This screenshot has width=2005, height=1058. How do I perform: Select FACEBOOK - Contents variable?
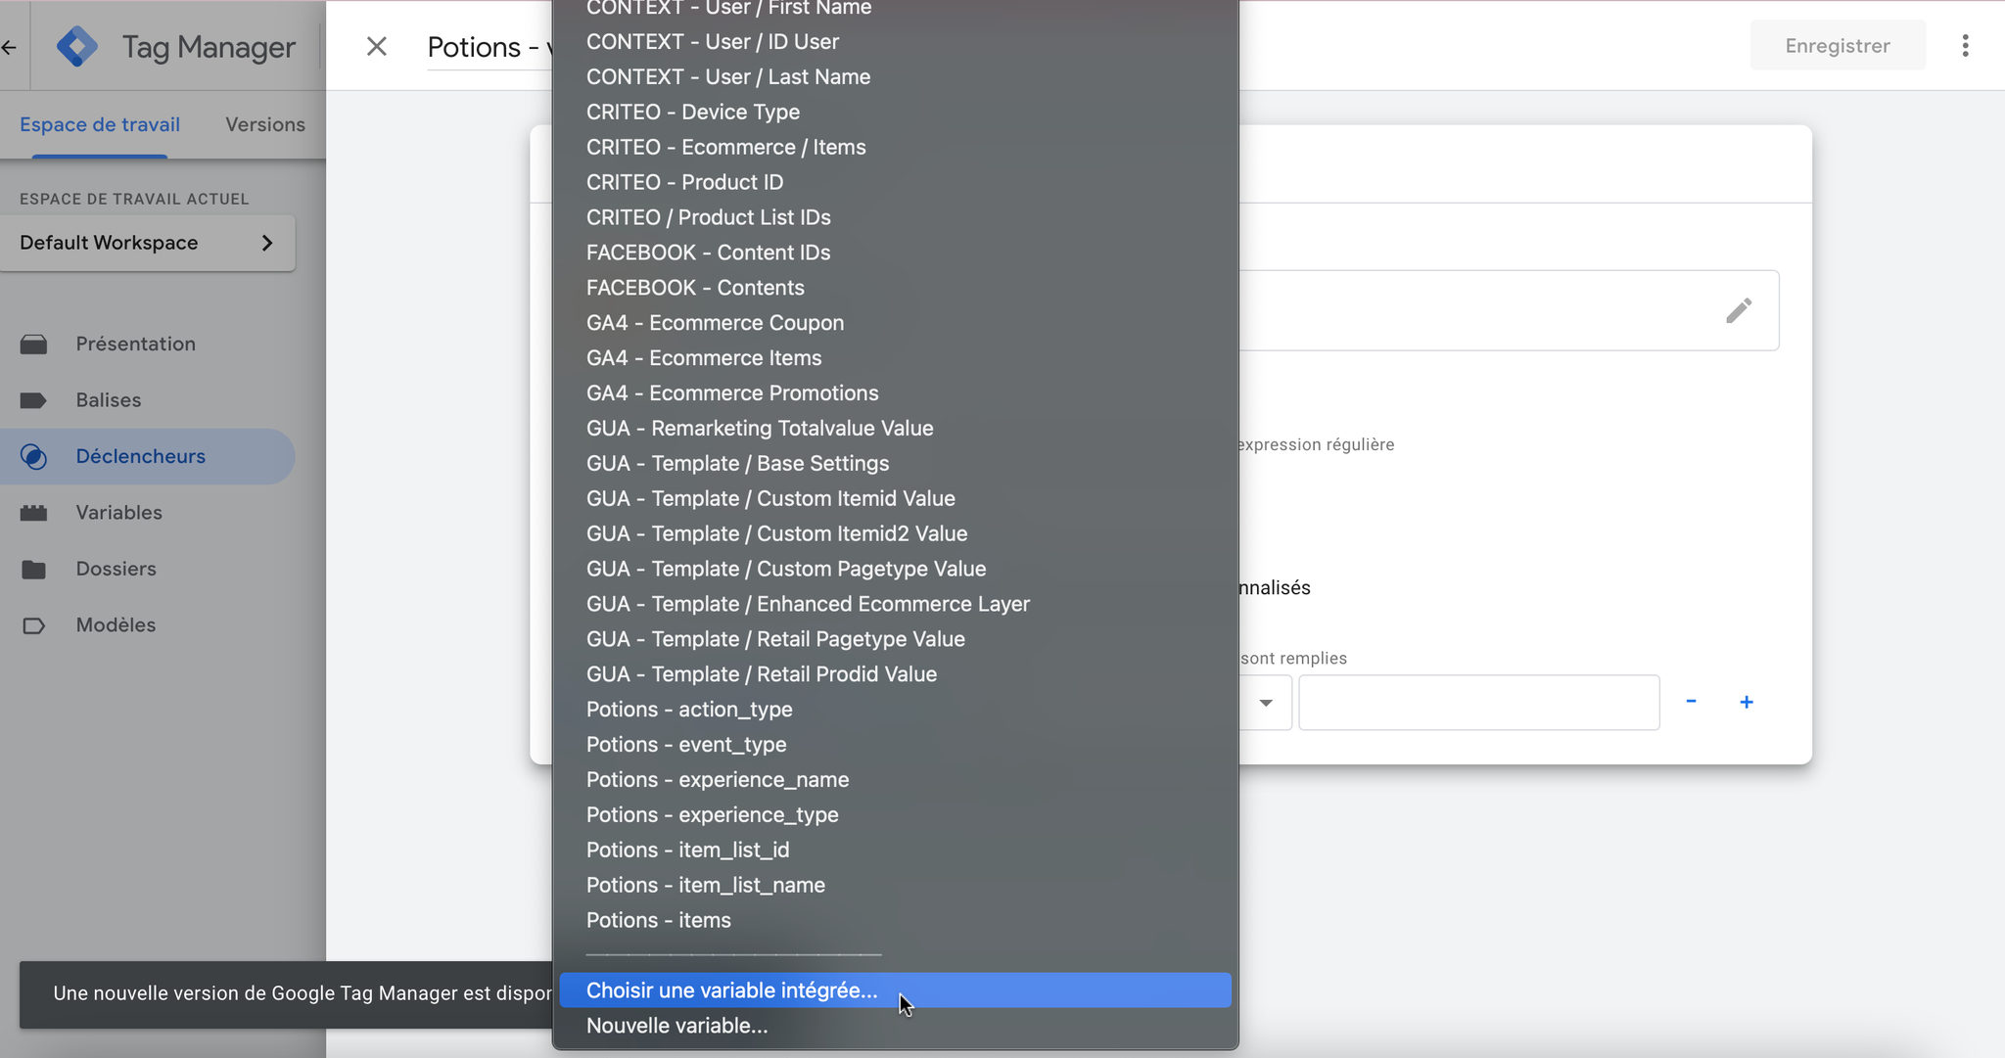coord(896,288)
